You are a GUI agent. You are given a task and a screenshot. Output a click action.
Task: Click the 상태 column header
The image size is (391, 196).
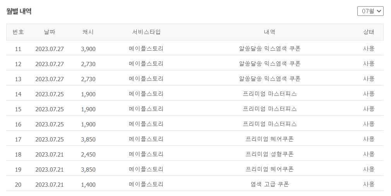[369, 32]
